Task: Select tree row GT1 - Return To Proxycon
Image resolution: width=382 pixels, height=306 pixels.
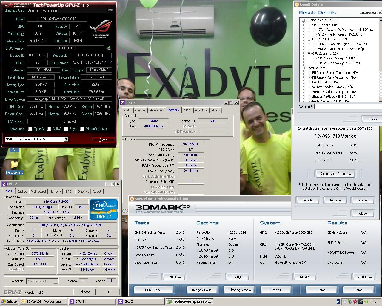Action: point(346,30)
